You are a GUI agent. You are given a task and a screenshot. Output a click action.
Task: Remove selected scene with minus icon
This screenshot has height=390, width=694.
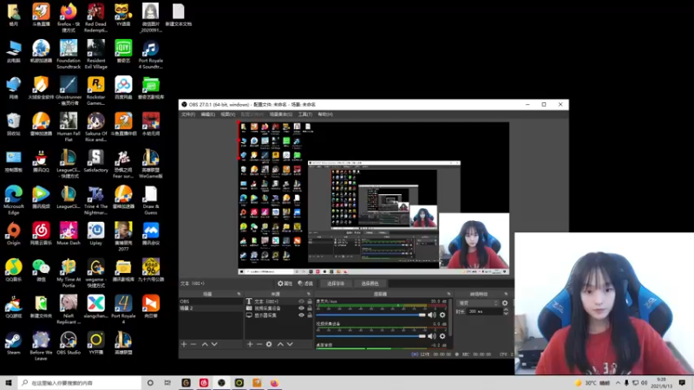(x=193, y=344)
